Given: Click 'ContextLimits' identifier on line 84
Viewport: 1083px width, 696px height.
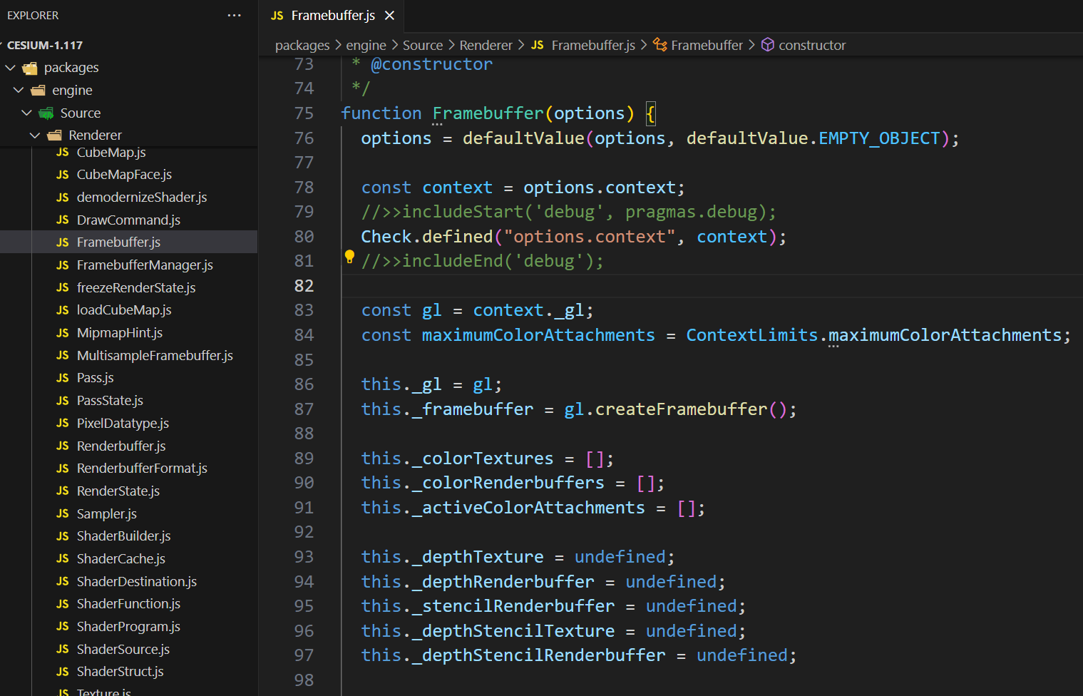Looking at the screenshot, I should (x=751, y=335).
